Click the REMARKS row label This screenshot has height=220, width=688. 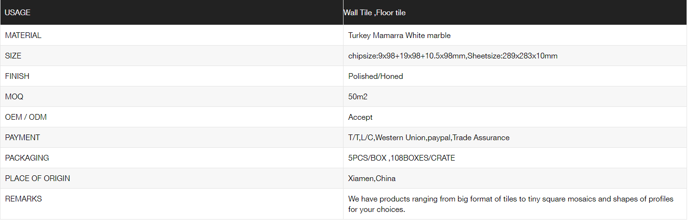[23, 199]
